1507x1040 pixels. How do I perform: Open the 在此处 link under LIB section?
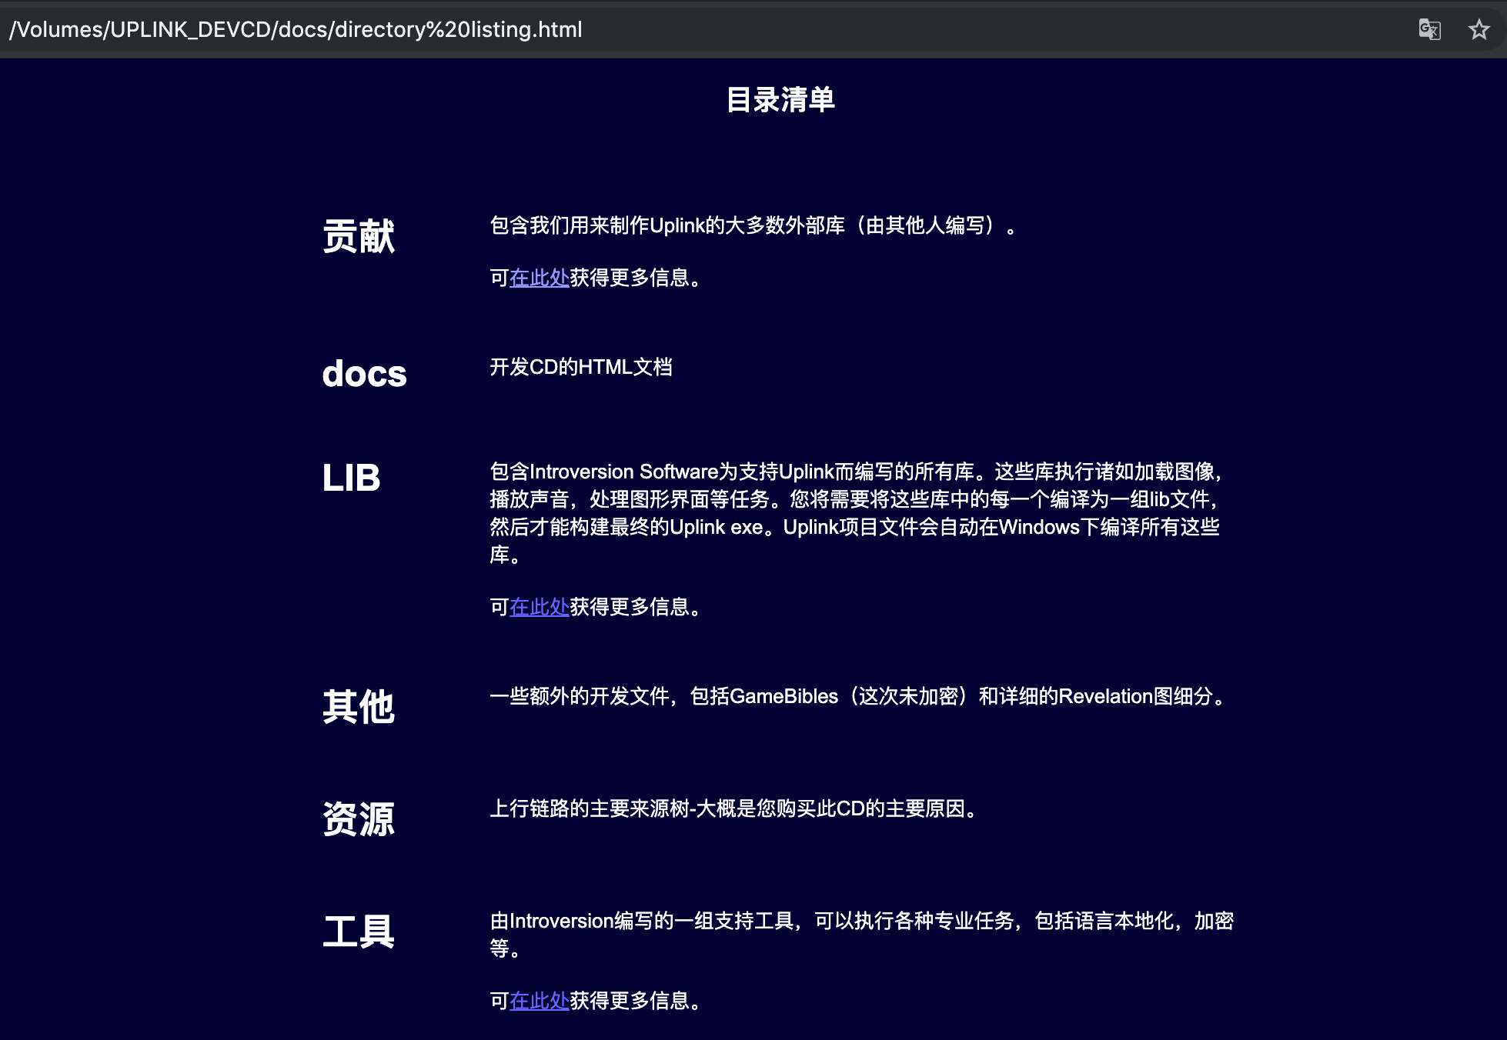(539, 607)
